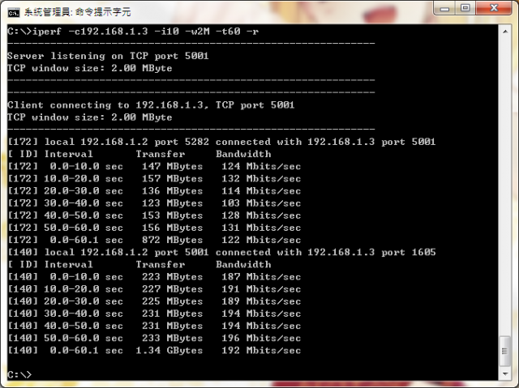Open the command prompt window system menu icon

point(14,13)
